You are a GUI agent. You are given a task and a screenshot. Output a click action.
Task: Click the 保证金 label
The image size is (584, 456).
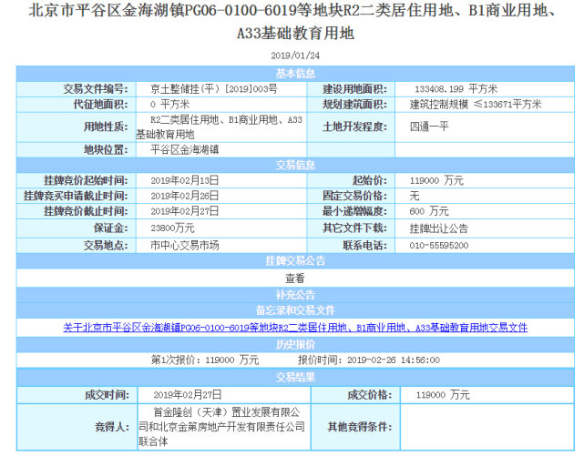tap(110, 228)
